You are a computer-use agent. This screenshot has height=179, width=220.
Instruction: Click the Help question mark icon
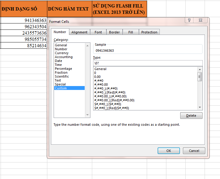click(x=189, y=20)
